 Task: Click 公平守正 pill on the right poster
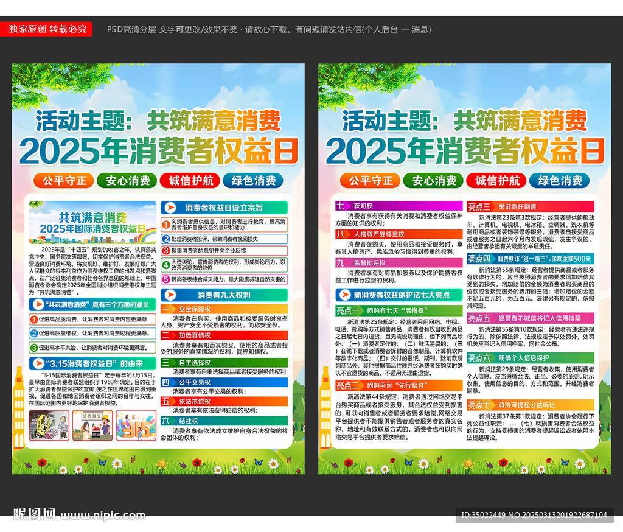(371, 181)
